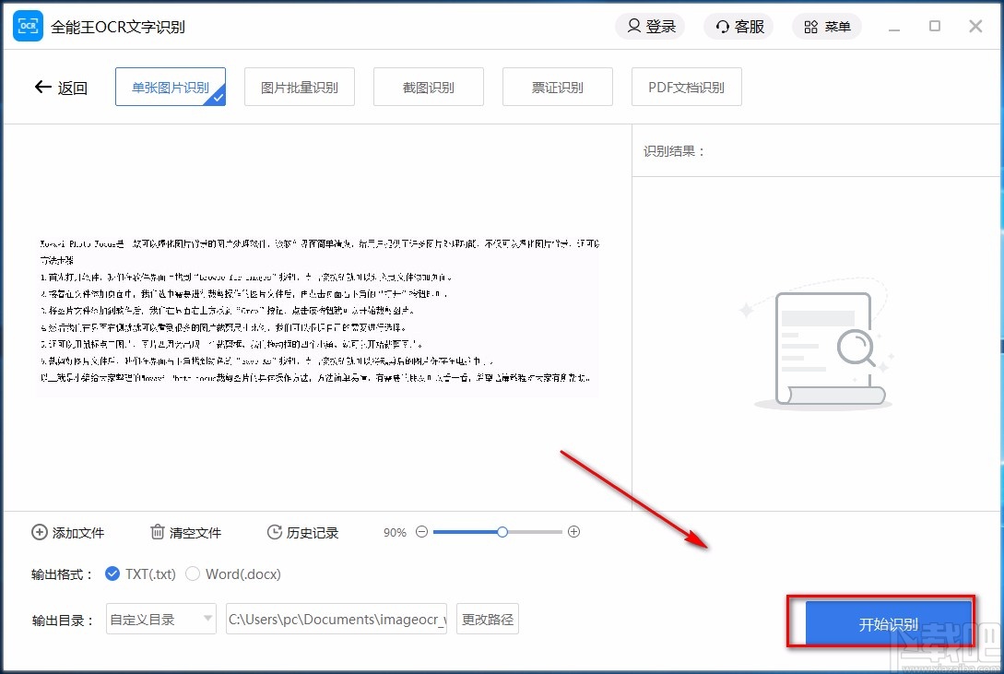This screenshot has width=1004, height=674.
Task: Click the 添加文件 plus icon
Action: click(x=39, y=532)
